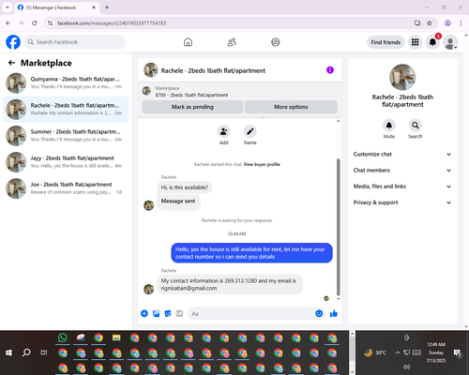Viewport: 469px width, 375px height.
Task: Choose a GIF icon in composer
Action: pos(179,313)
